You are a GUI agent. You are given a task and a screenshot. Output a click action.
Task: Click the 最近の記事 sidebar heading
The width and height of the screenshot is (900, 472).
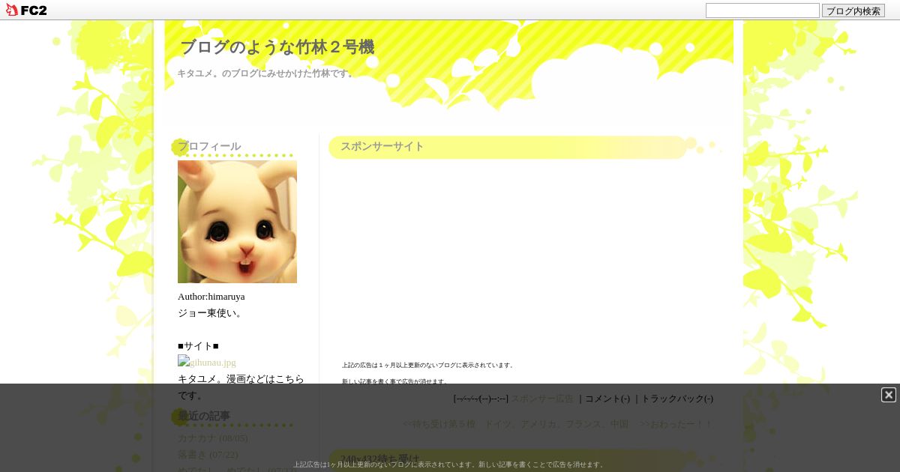[204, 416]
